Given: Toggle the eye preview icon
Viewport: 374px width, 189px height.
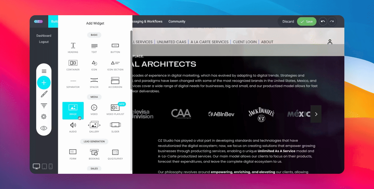Looking at the screenshot, I should 44,128.
